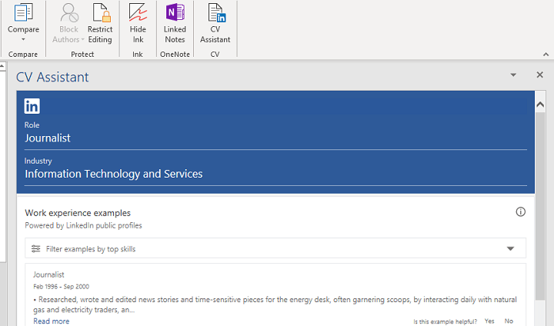Open the Block Authors dropdown arrow
Screen dimensions: 554x326
(82, 39)
